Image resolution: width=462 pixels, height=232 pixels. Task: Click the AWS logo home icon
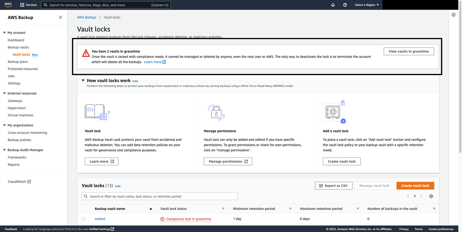(x=8, y=5)
